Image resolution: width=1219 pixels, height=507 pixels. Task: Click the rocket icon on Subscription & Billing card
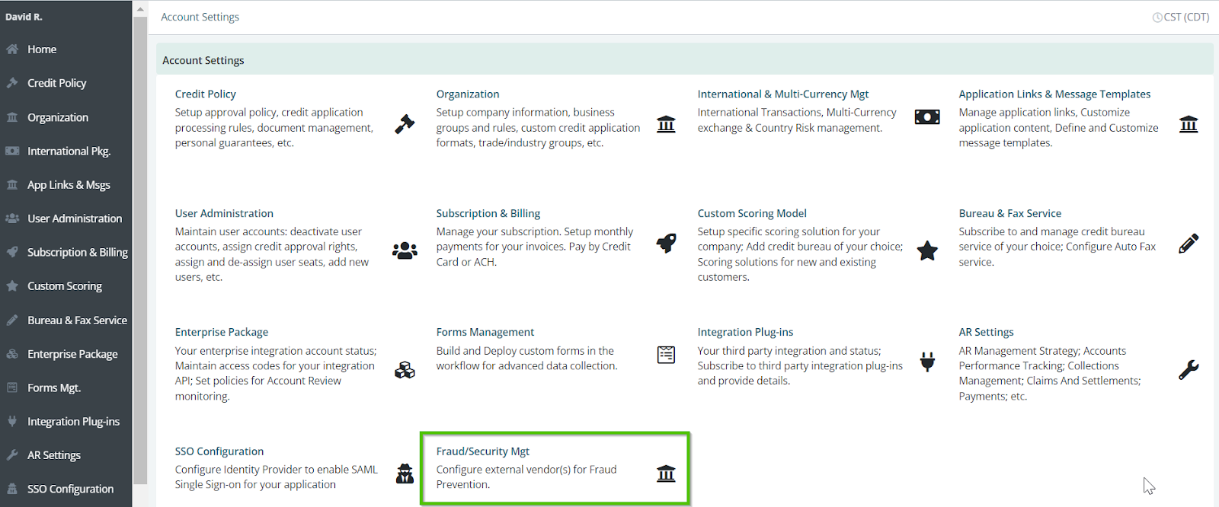point(666,244)
